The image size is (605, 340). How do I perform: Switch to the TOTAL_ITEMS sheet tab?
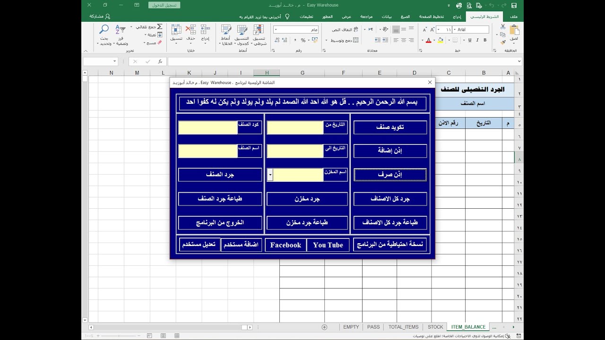(x=403, y=327)
